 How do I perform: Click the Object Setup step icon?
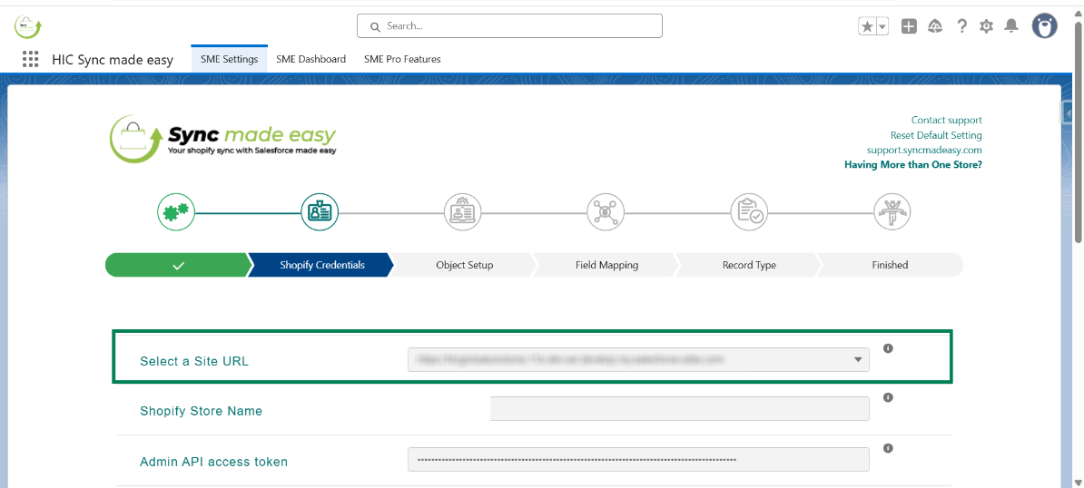click(462, 211)
